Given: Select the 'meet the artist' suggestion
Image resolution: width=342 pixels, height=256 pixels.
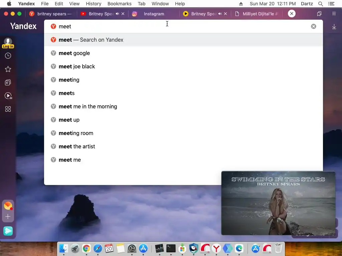Looking at the screenshot, I should [183, 147].
